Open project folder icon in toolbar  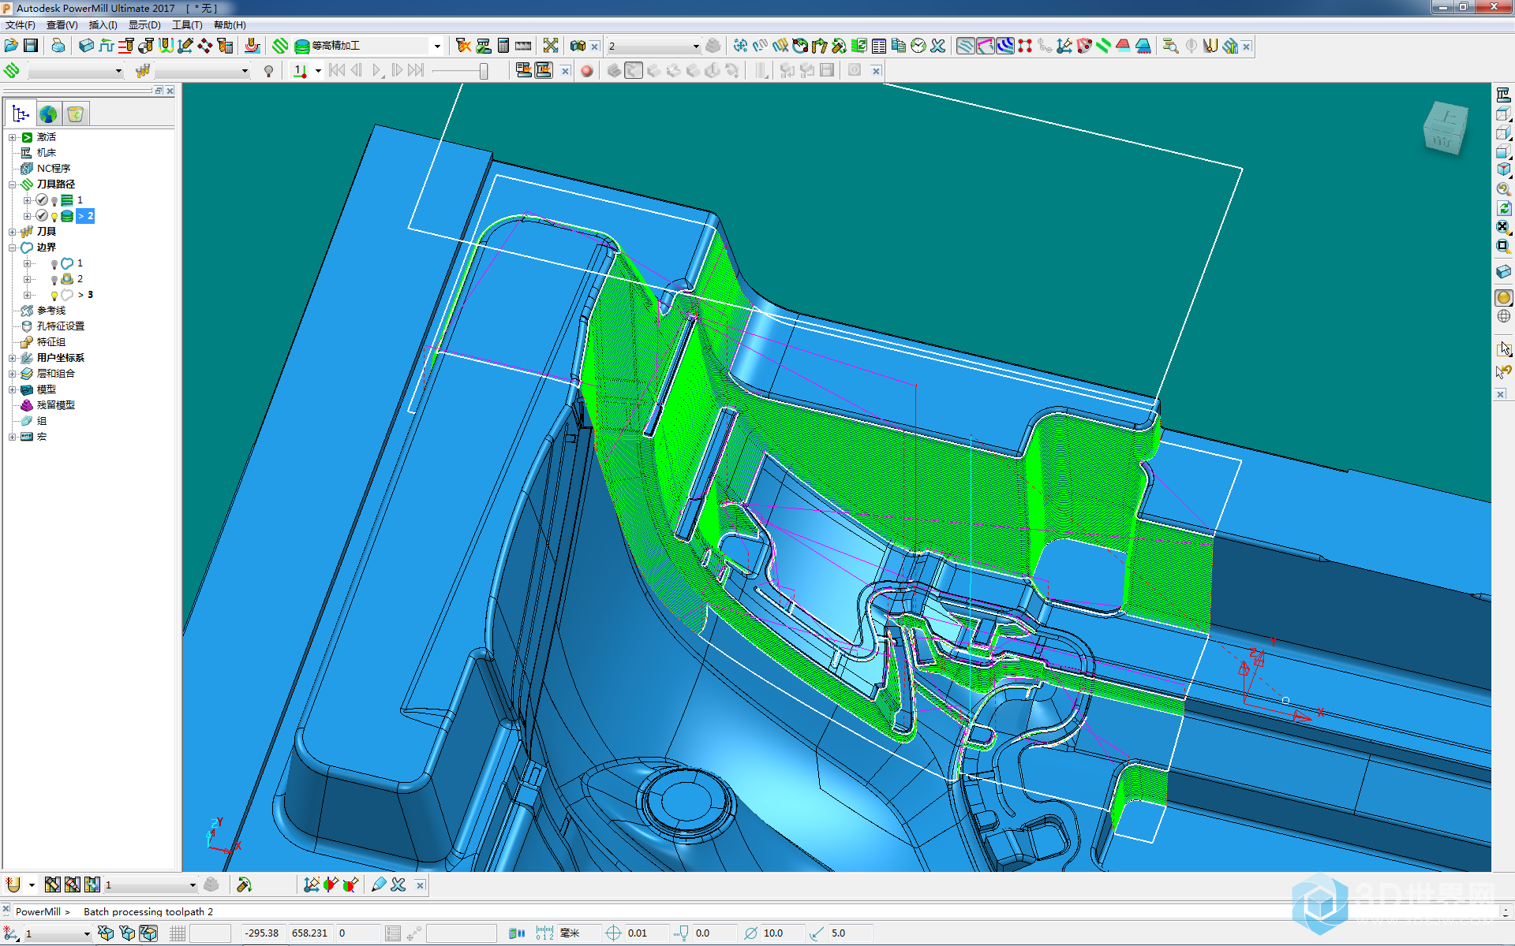(11, 46)
